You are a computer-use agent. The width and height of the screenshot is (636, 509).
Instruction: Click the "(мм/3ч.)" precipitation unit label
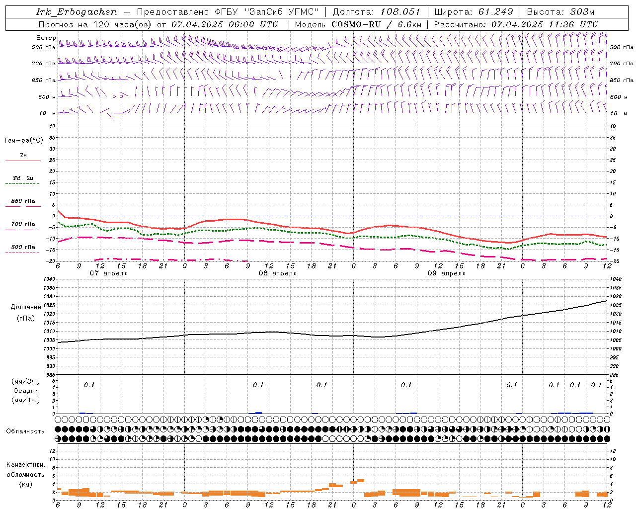point(26,381)
